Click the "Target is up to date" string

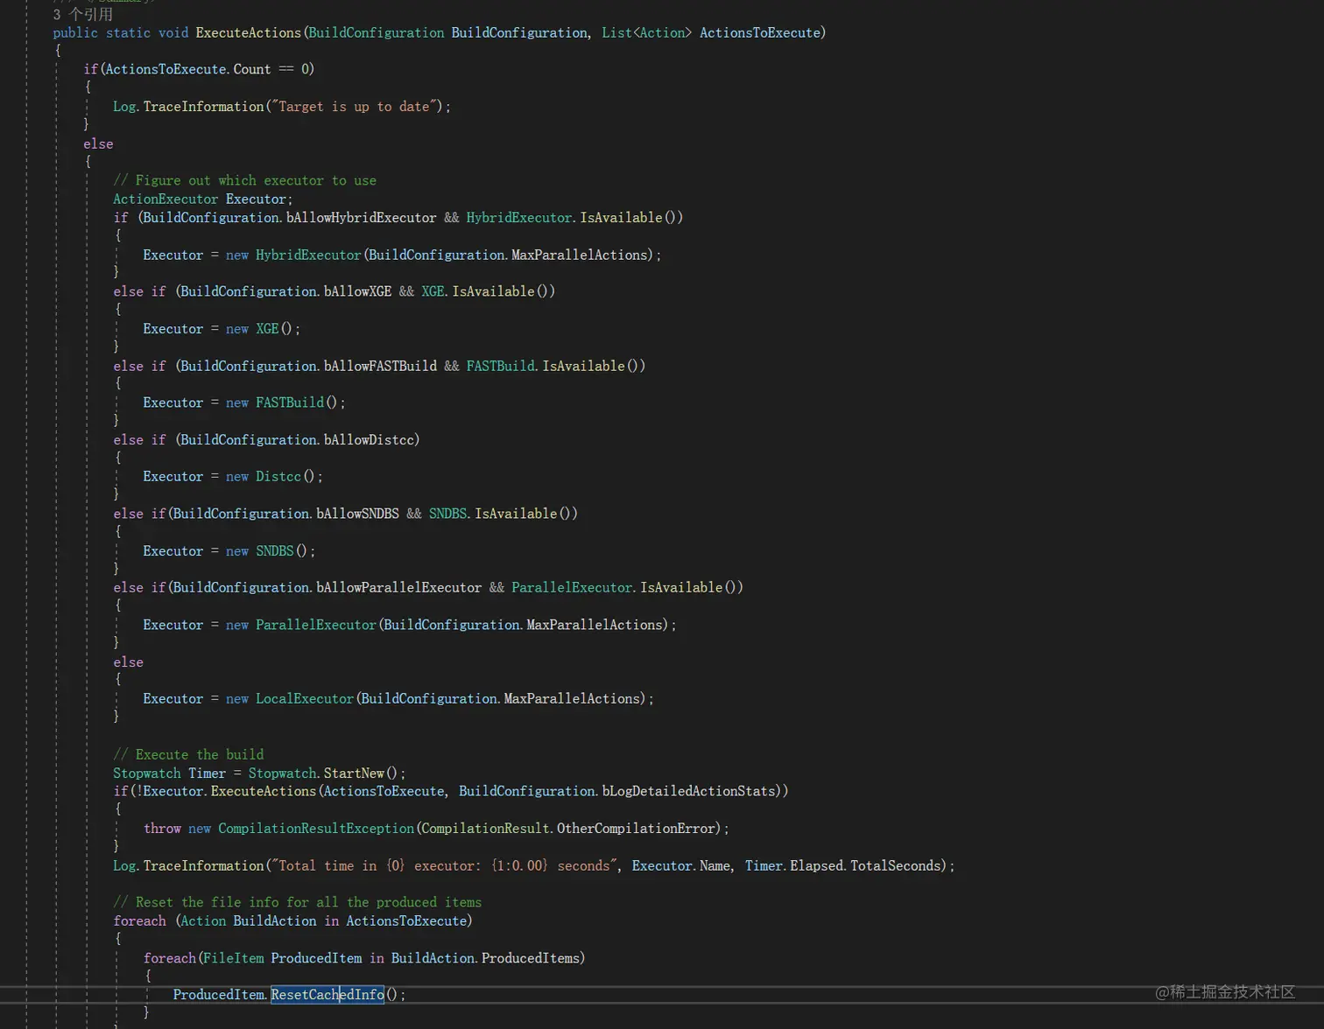click(x=355, y=107)
